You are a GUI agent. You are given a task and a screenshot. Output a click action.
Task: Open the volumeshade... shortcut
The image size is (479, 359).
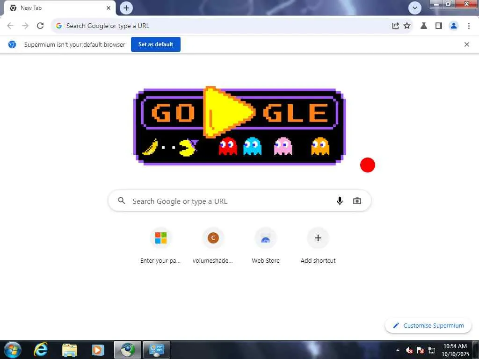tap(213, 246)
